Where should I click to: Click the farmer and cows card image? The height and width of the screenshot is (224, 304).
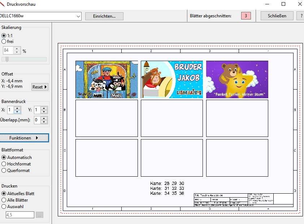[x=107, y=79]
